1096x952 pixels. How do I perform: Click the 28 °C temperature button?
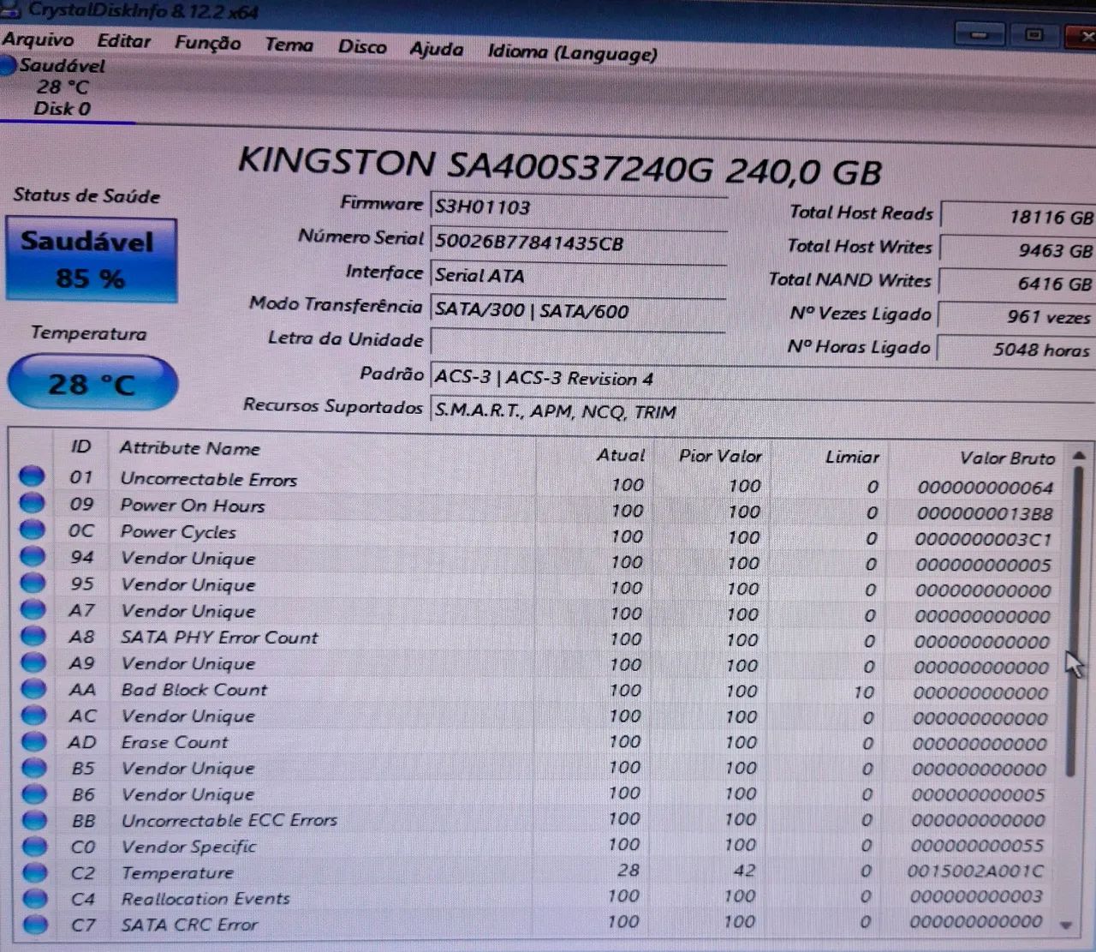[92, 383]
